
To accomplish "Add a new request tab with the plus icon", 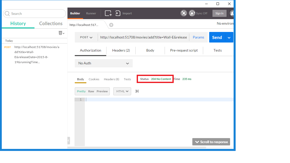I will coord(111,25).
